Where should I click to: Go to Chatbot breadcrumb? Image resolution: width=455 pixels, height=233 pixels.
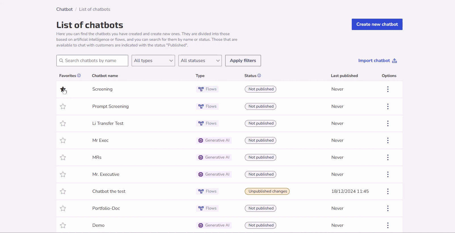(64, 9)
